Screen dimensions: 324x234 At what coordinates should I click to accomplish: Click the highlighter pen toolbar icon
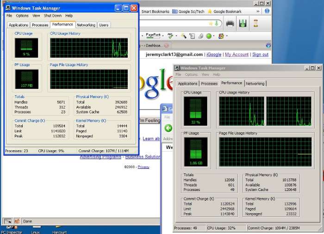click(184, 36)
